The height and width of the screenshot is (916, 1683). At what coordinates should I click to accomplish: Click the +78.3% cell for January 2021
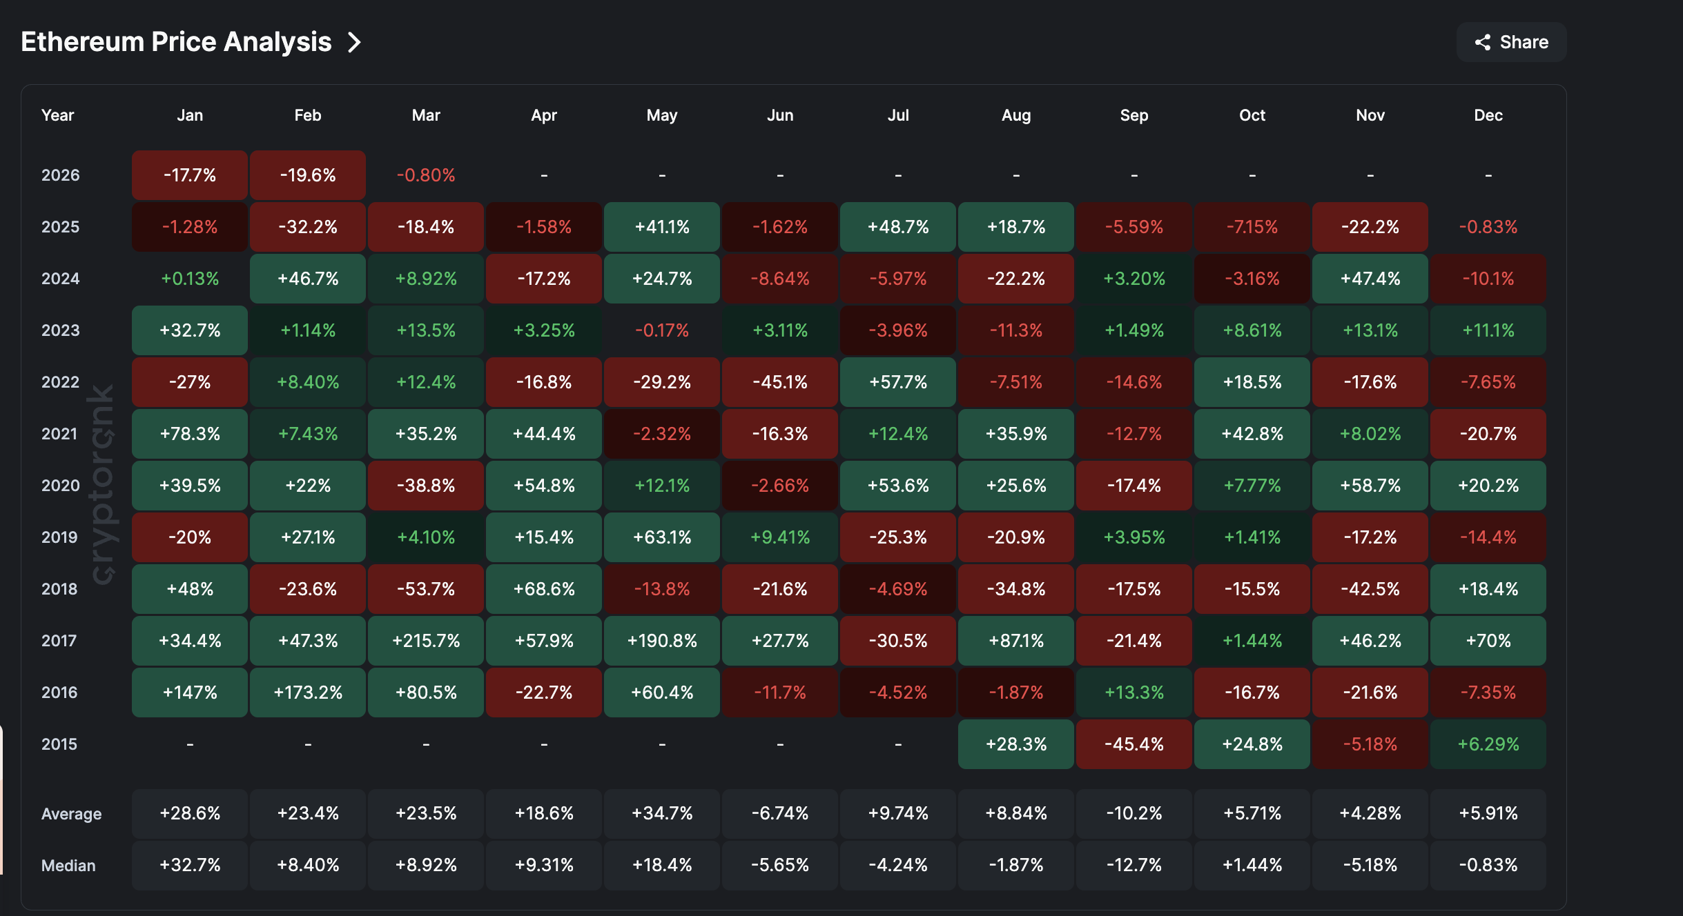click(x=190, y=434)
